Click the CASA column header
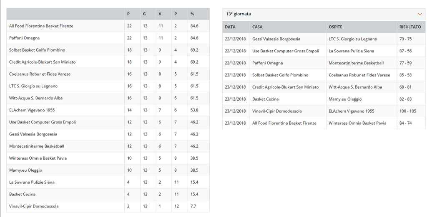The width and height of the screenshot is (427, 217). 257,27
